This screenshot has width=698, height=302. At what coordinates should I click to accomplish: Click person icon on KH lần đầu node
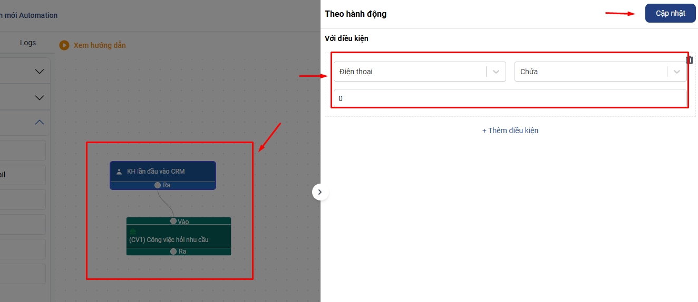[119, 172]
